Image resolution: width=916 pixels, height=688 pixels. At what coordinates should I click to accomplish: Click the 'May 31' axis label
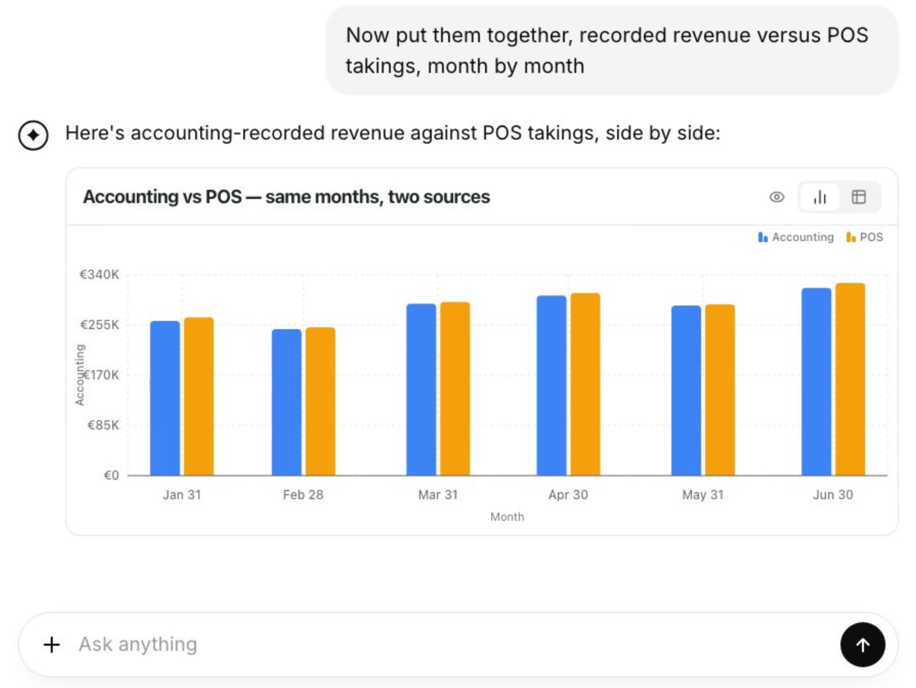[703, 494]
